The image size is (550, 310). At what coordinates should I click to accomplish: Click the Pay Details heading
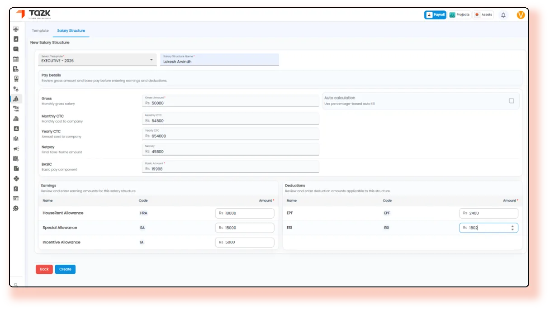51,75
